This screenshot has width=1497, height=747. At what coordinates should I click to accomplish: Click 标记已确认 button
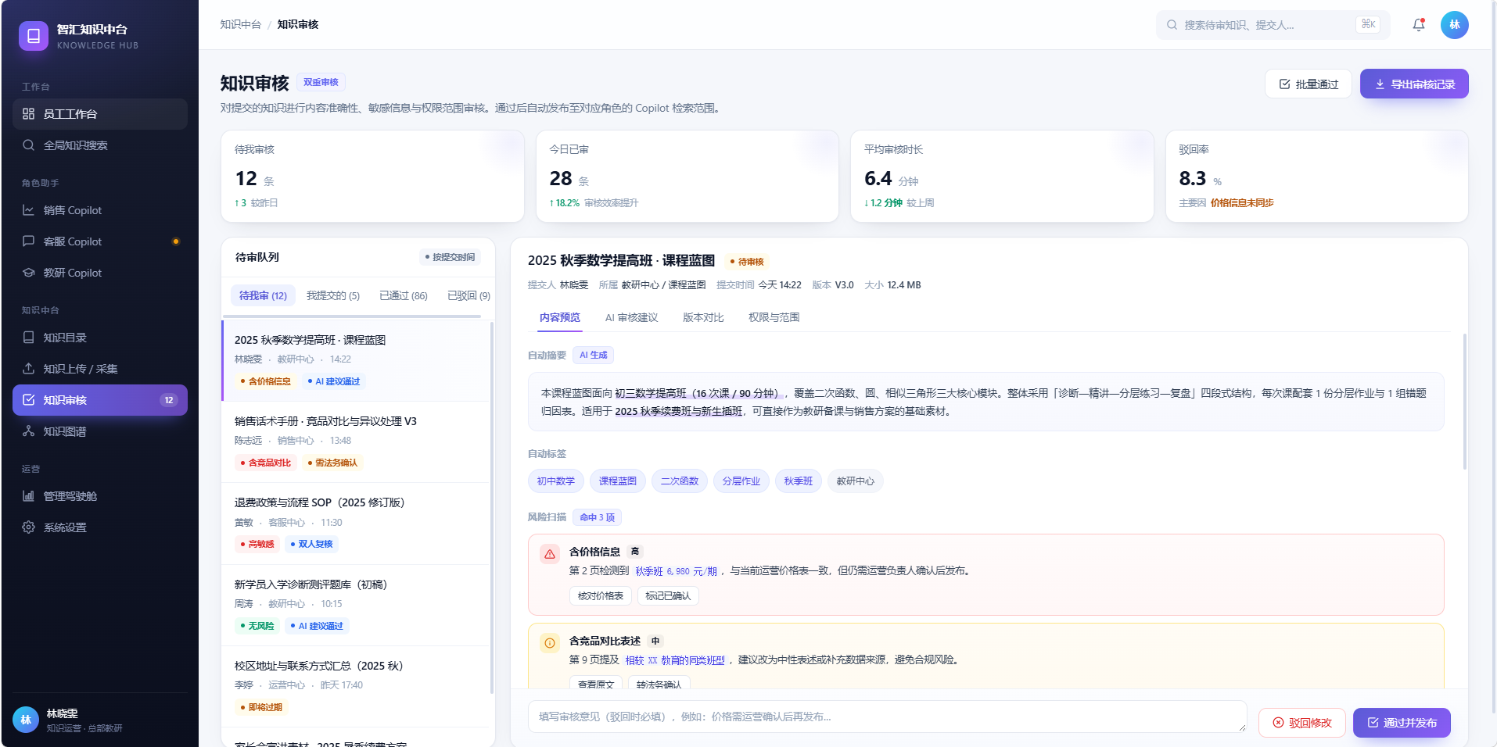click(x=668, y=596)
